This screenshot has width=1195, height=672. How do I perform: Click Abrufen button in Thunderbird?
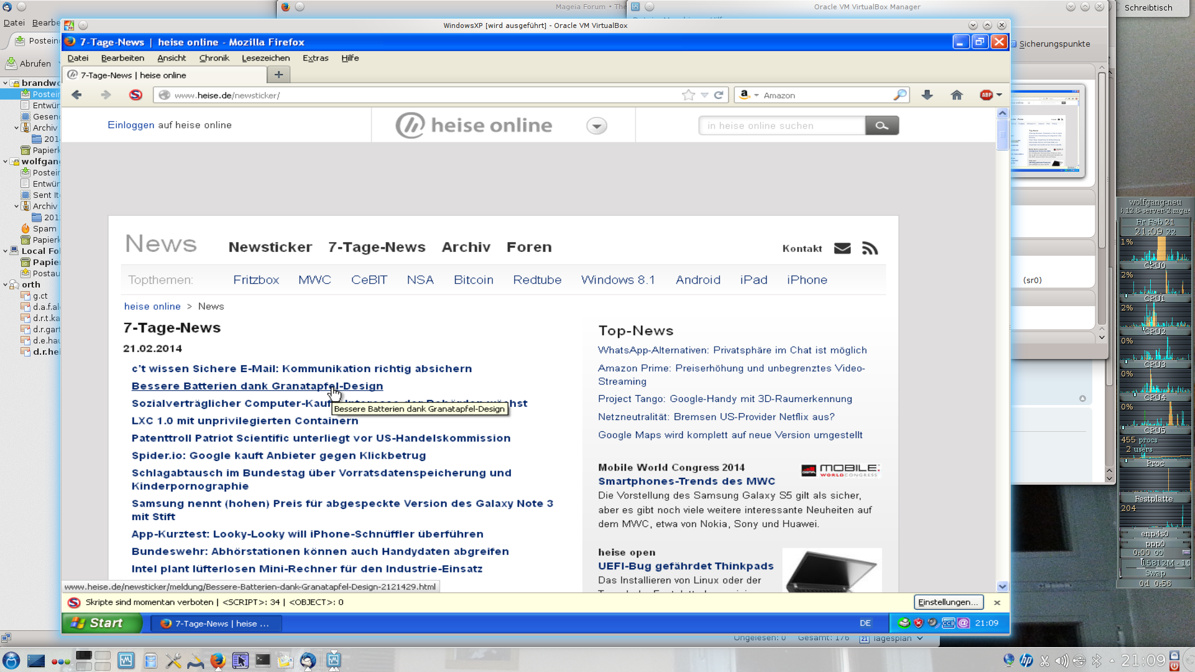pos(29,63)
